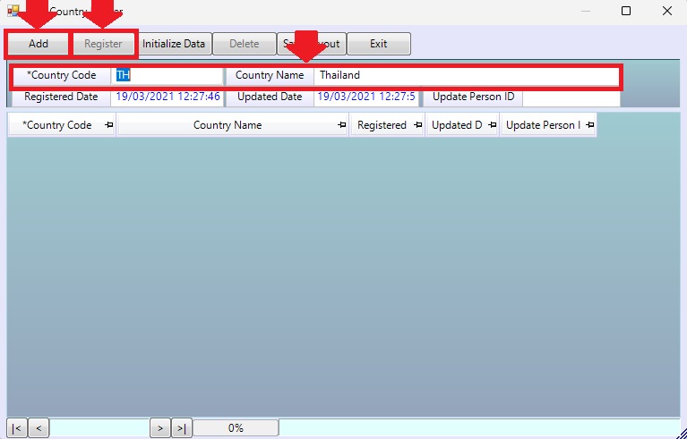Go to the previous record
The image size is (687, 439).
(x=39, y=428)
